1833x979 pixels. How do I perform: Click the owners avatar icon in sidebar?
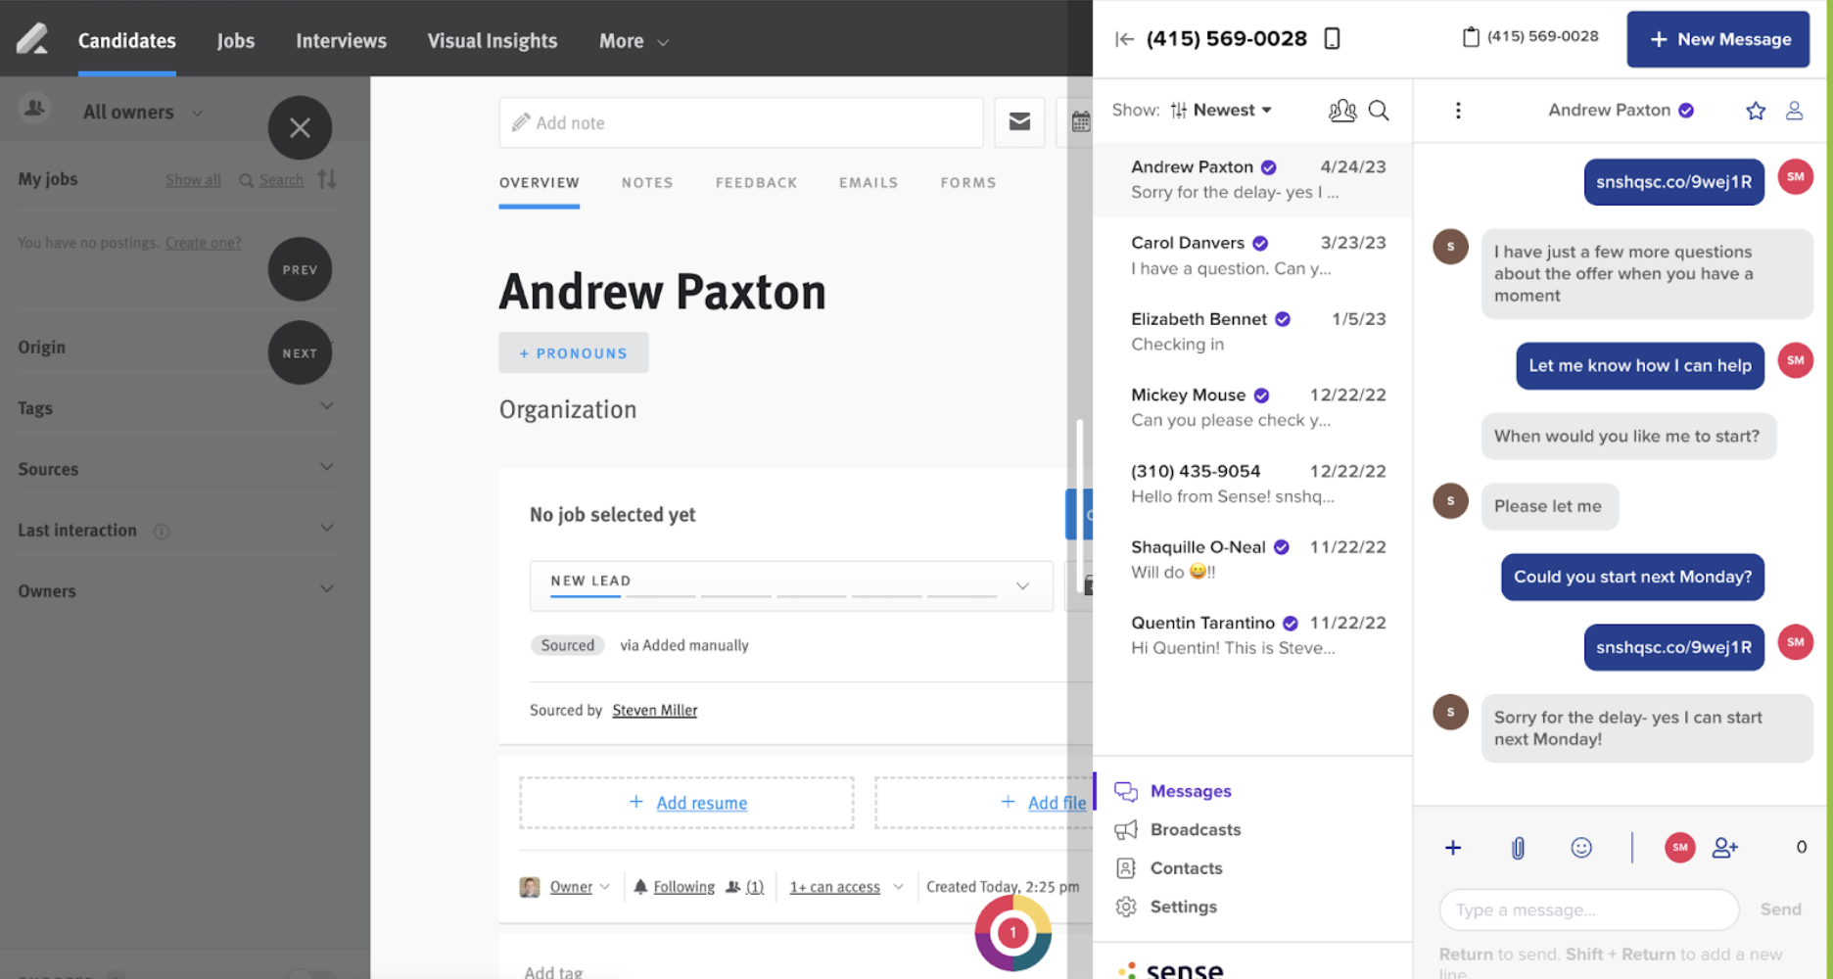pos(34,108)
